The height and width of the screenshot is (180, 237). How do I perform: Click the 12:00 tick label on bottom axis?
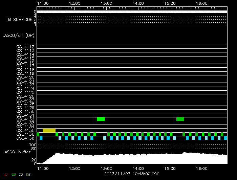pyautogui.click(x=74, y=168)
